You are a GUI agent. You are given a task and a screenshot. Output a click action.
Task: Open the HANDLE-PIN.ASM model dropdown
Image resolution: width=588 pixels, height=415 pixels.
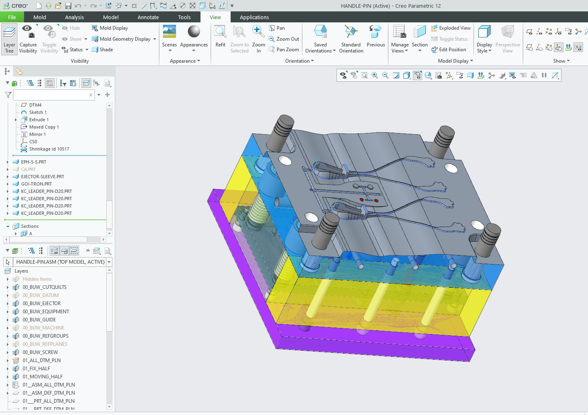click(109, 262)
